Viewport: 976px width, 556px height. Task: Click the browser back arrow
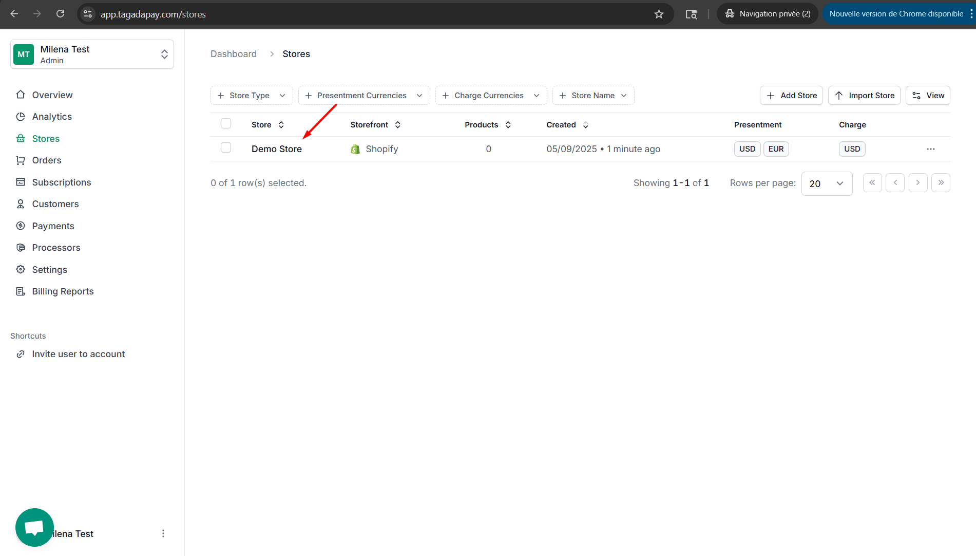pyautogui.click(x=14, y=14)
